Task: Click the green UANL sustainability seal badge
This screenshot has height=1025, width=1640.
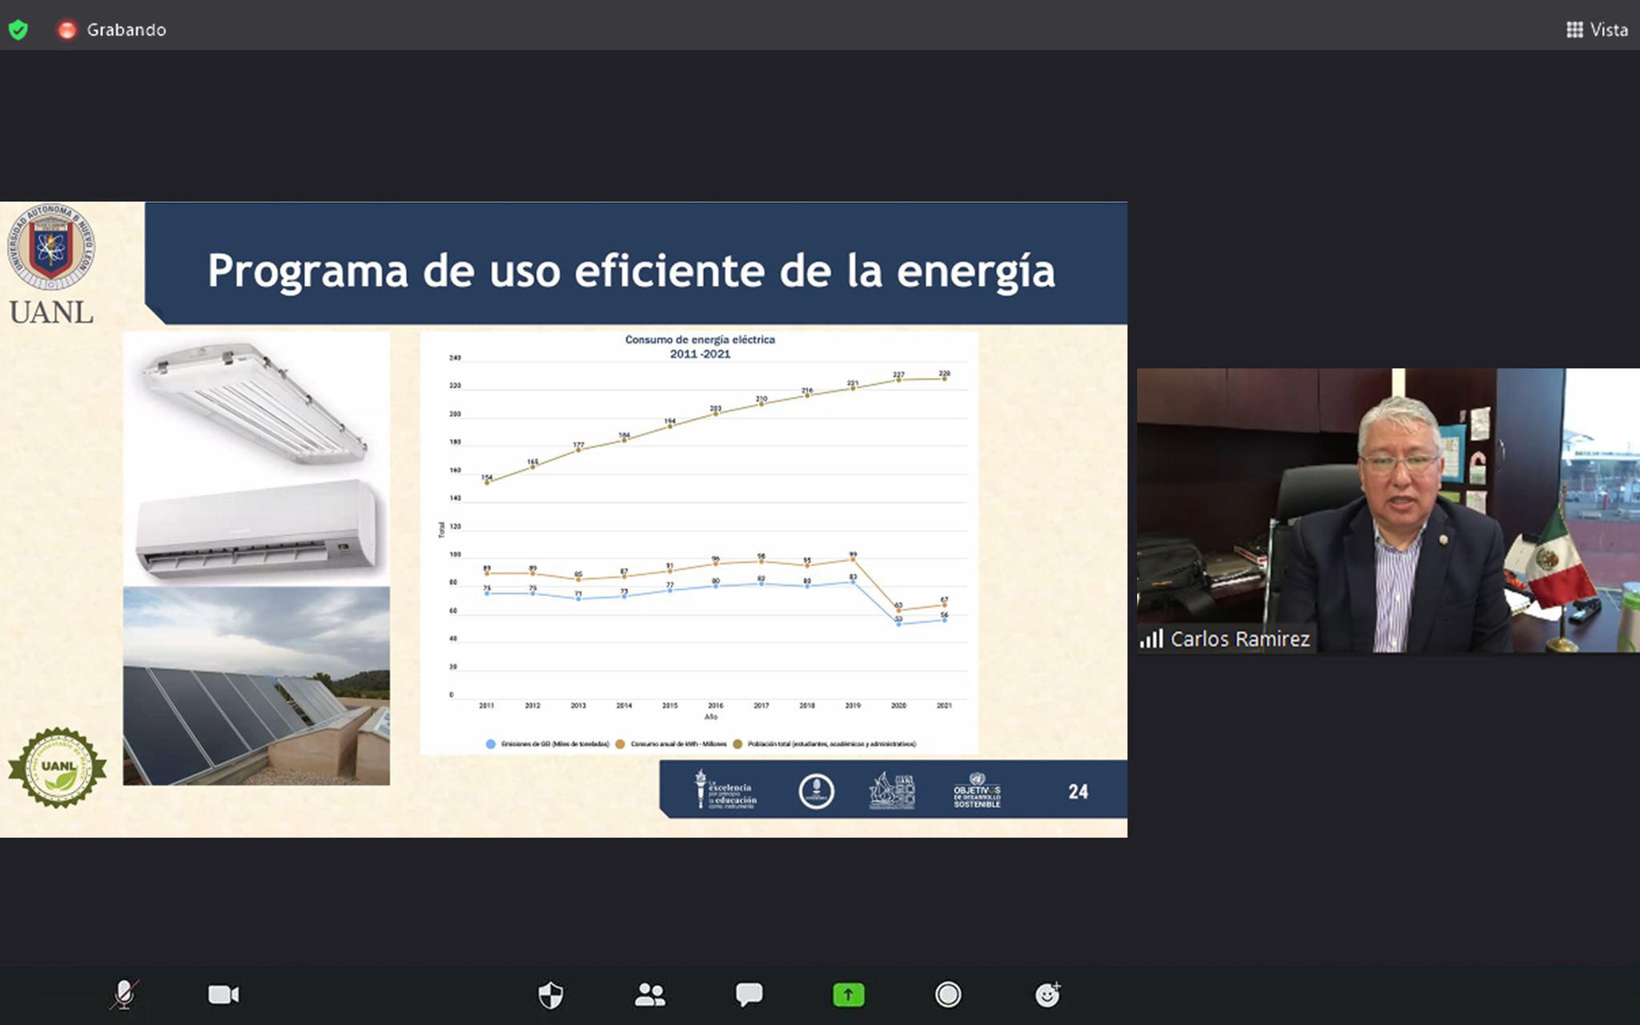Action: point(58,767)
